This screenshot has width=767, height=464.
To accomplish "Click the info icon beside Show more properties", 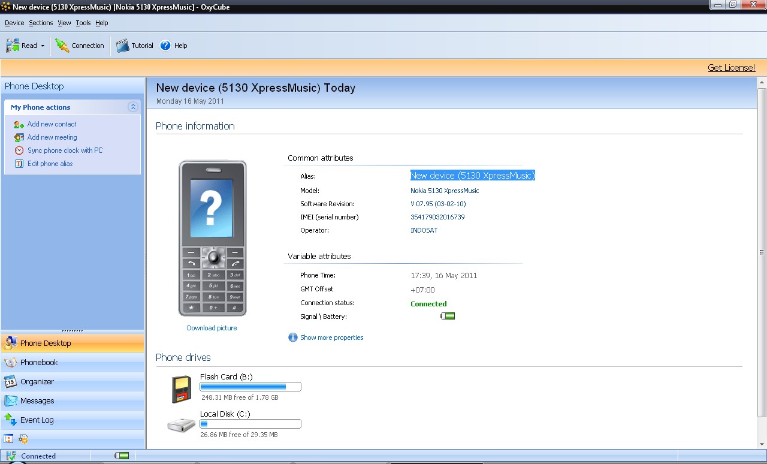I will pos(293,338).
